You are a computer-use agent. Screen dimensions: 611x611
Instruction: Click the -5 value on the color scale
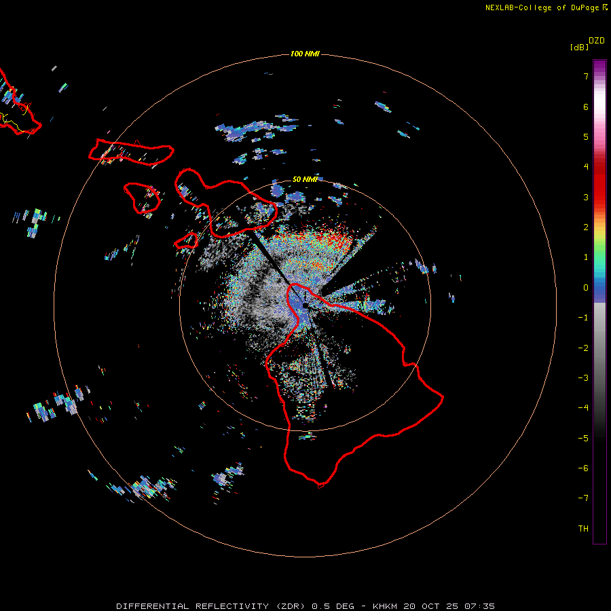(583, 439)
